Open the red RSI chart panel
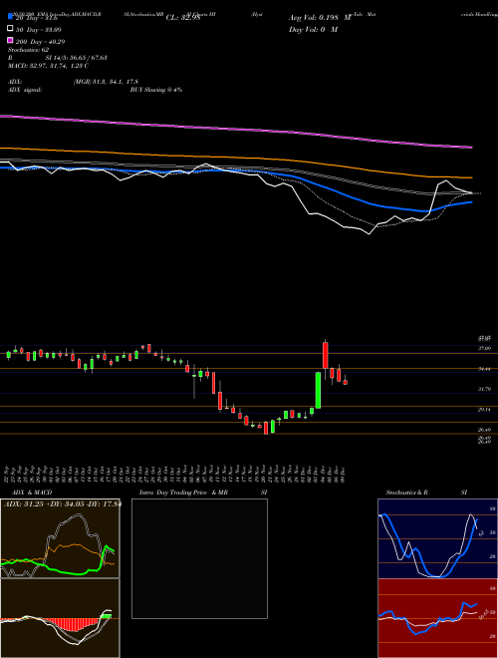Image resolution: width=498 pixels, height=658 pixels. 437,618
